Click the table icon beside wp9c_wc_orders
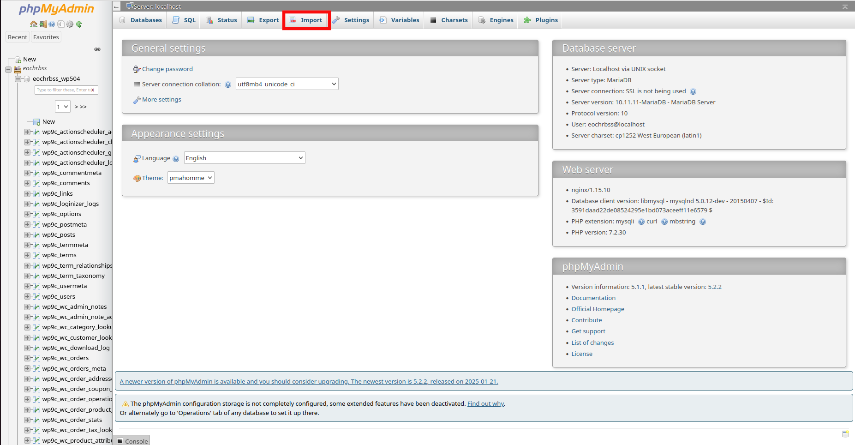 [36, 358]
